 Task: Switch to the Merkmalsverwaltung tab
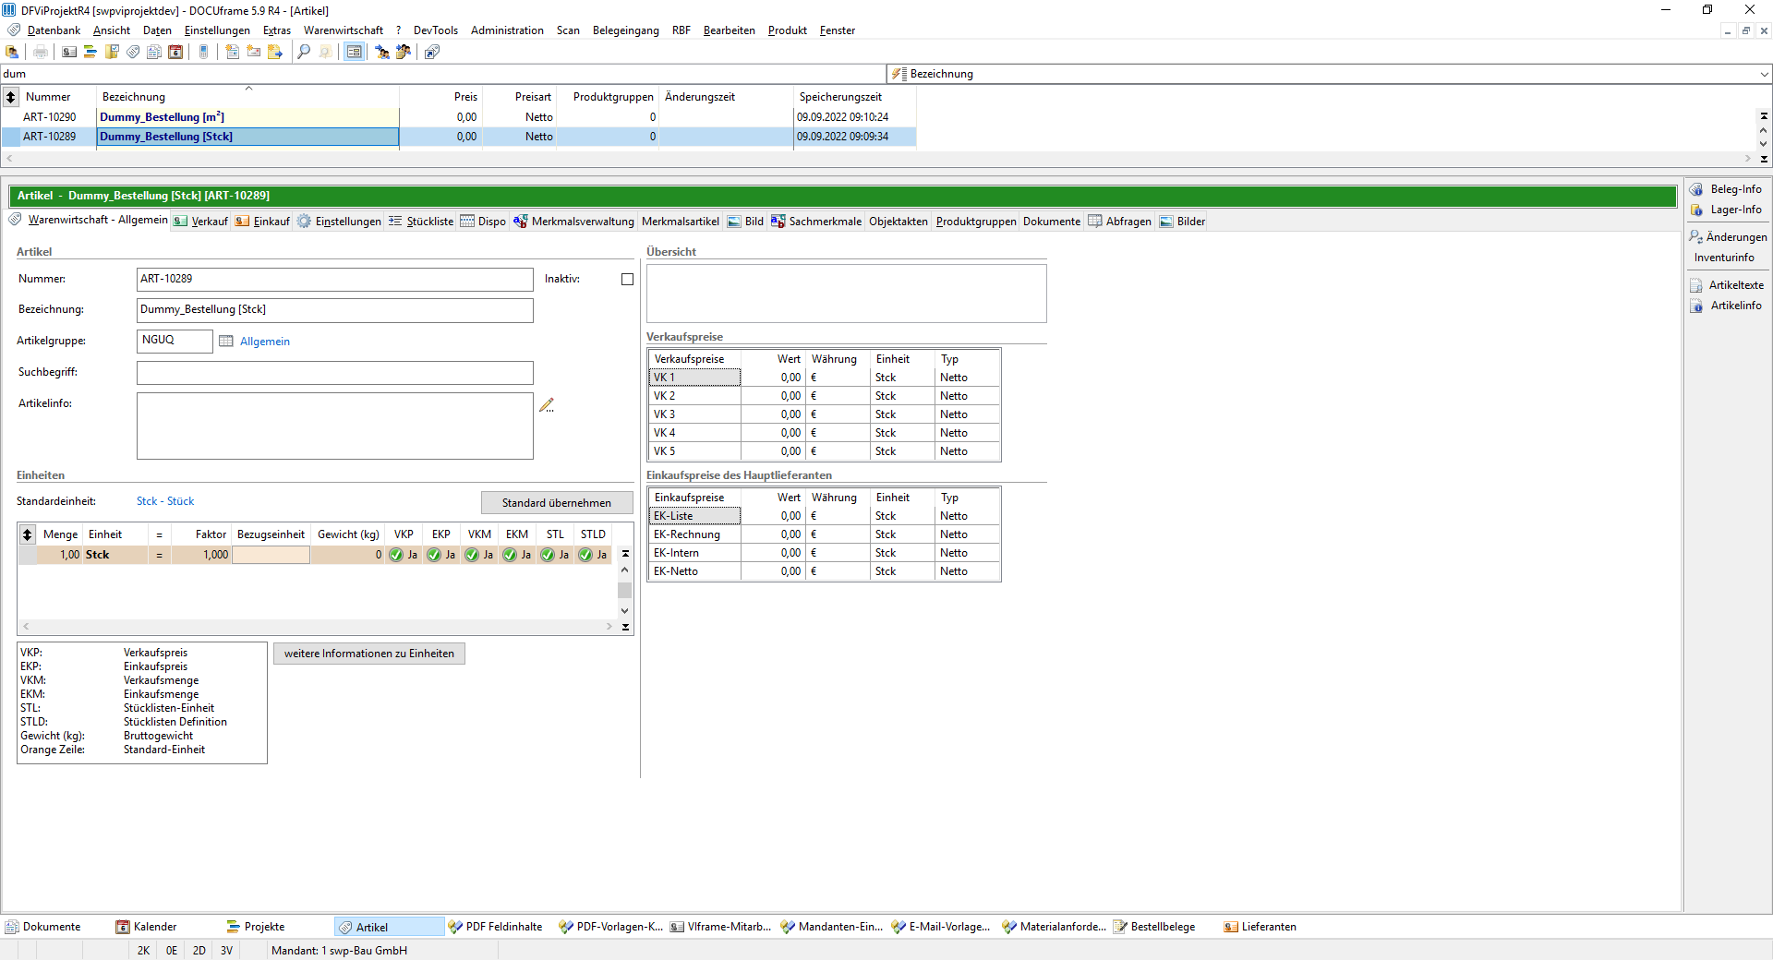click(x=573, y=222)
